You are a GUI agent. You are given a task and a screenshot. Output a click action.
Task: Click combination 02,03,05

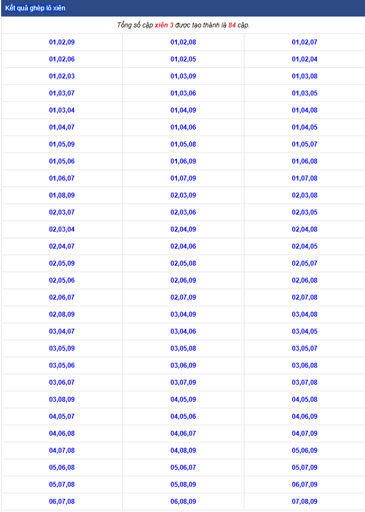304,212
